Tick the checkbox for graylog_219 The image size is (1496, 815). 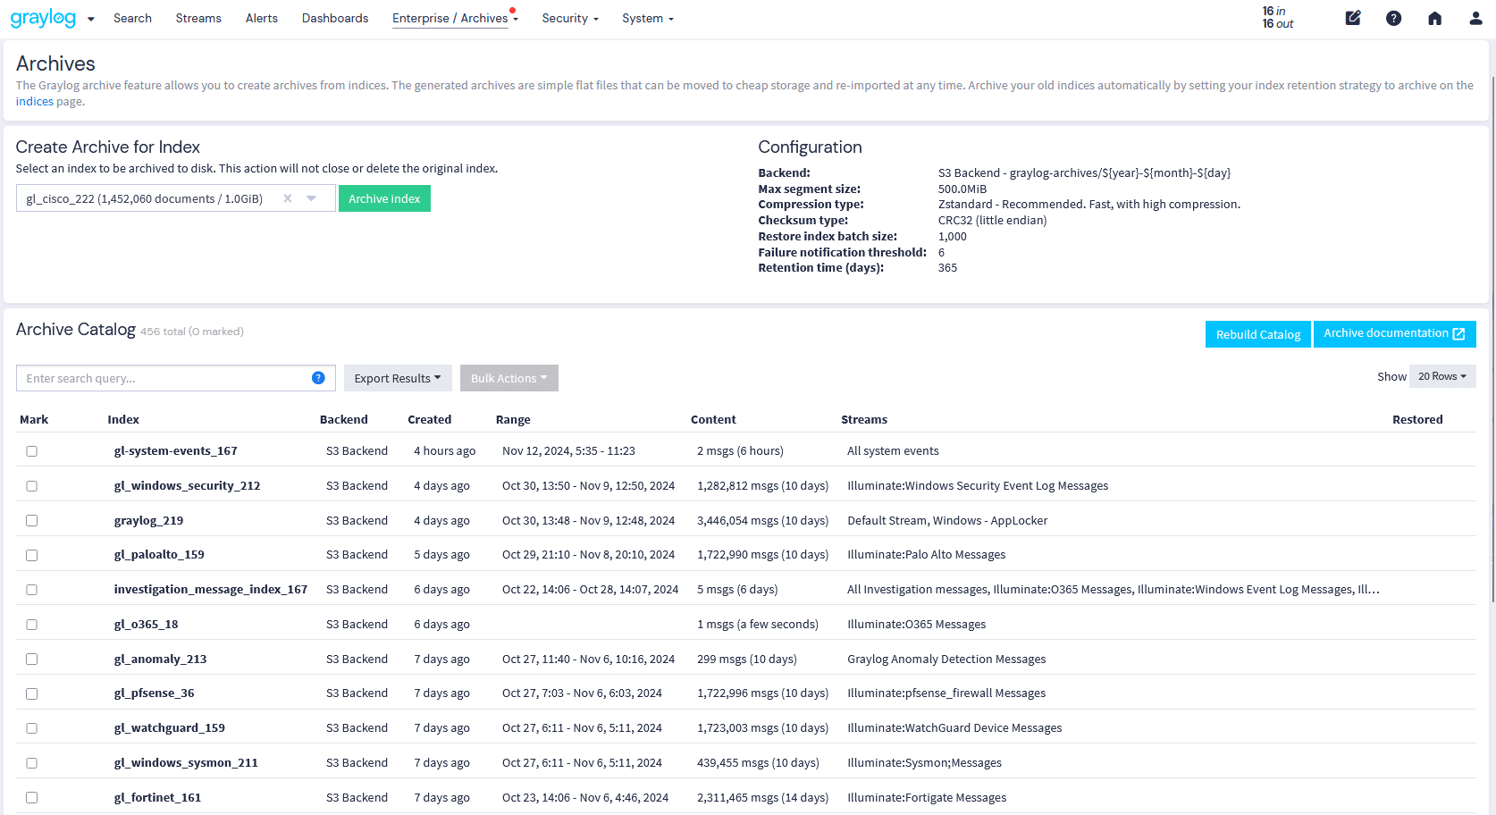point(32,520)
